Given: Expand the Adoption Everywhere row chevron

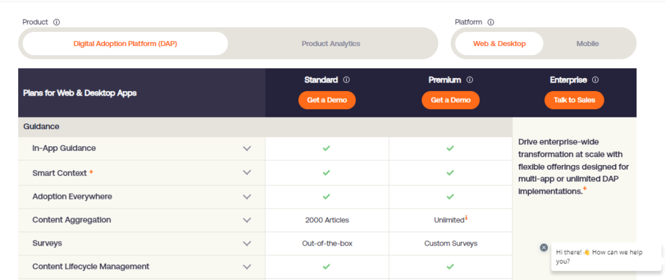Looking at the screenshot, I should click(247, 197).
